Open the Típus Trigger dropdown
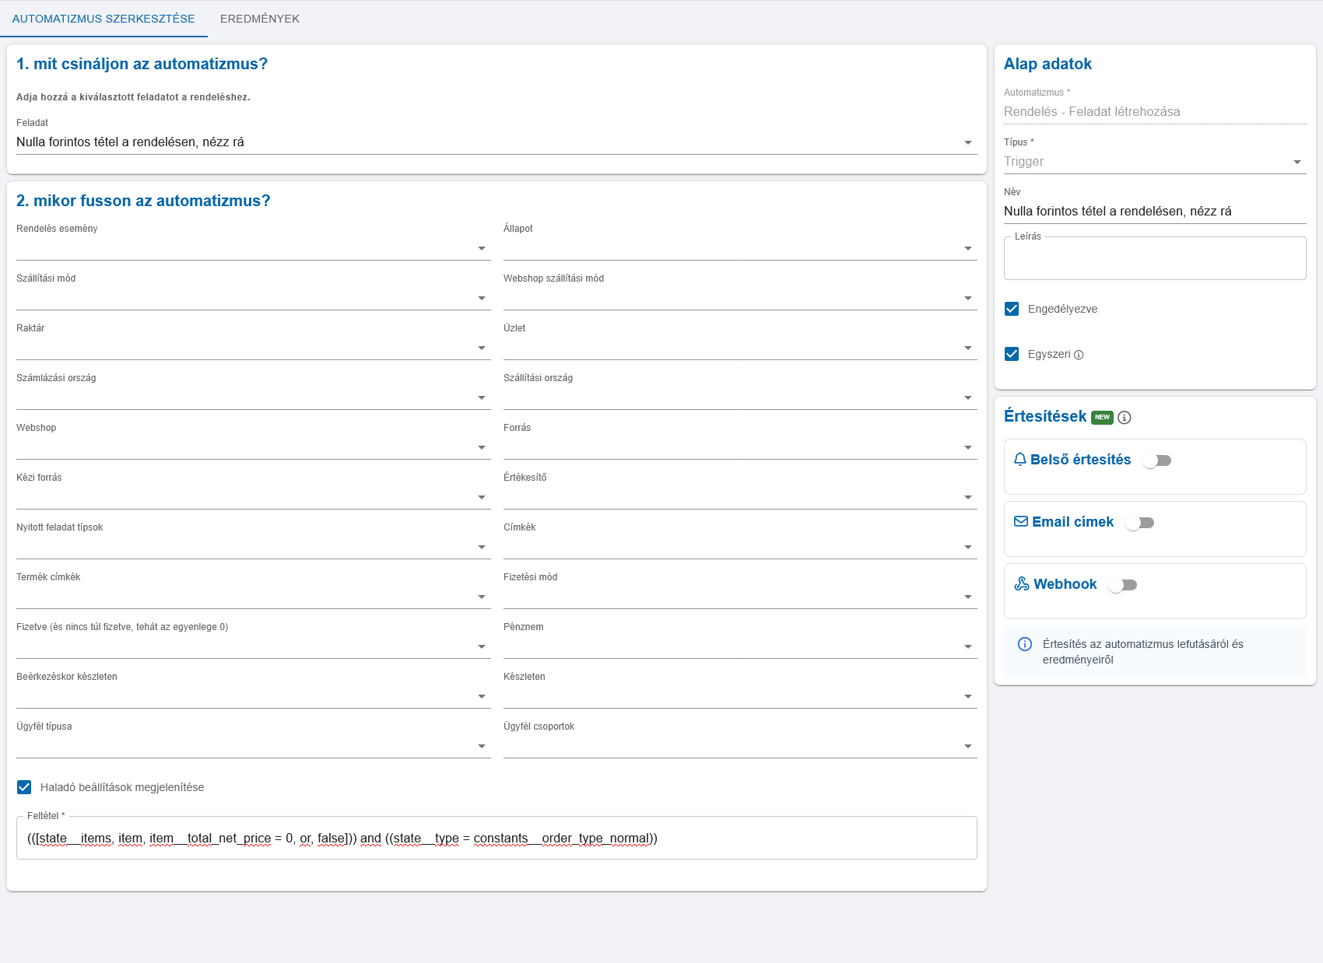The height and width of the screenshot is (963, 1323). tap(1155, 162)
